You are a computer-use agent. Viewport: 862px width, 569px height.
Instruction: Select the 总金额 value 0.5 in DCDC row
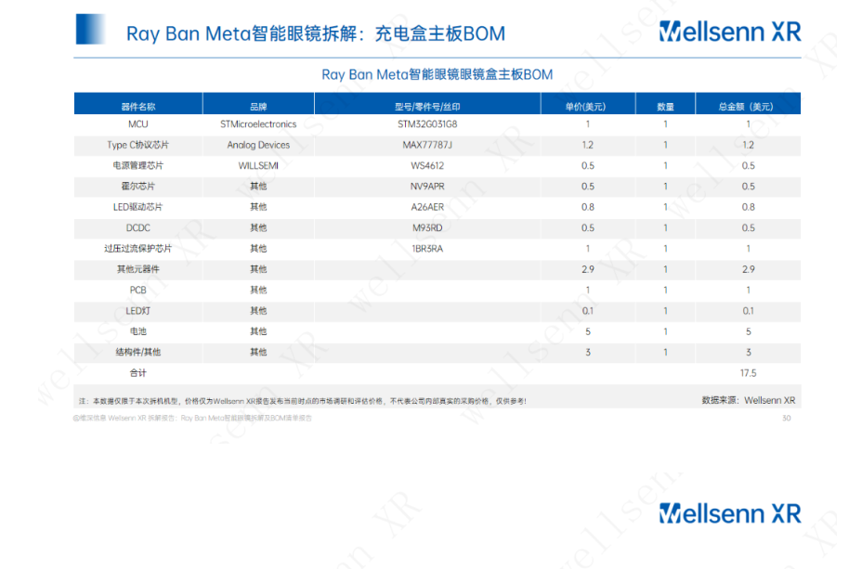[748, 228]
